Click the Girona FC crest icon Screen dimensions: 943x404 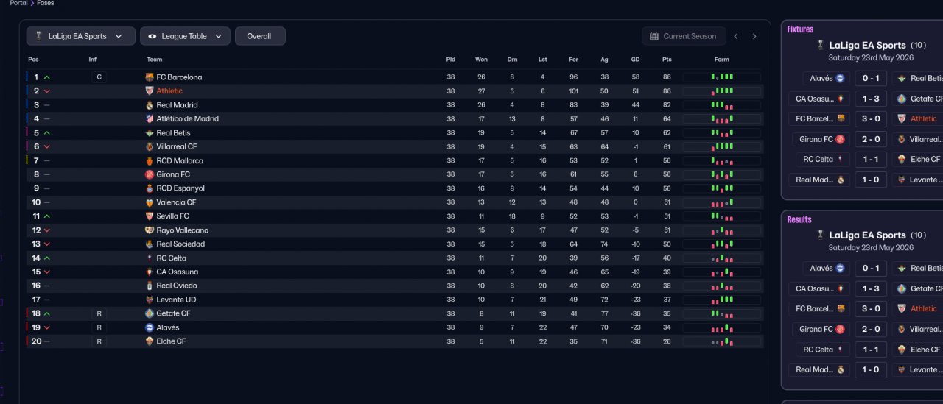click(150, 175)
